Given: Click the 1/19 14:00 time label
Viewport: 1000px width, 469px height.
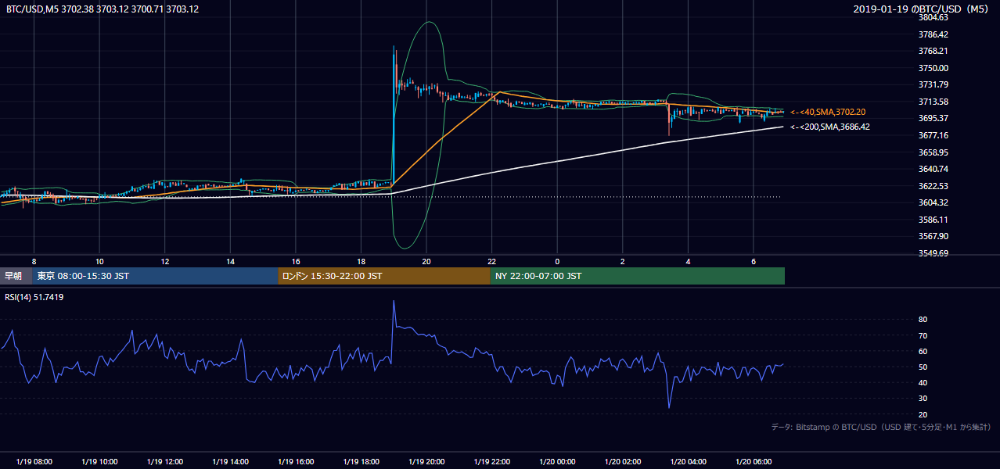Looking at the screenshot, I should pyautogui.click(x=230, y=461).
